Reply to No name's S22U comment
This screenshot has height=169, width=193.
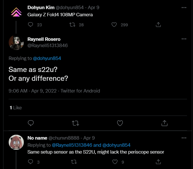tap(31, 162)
